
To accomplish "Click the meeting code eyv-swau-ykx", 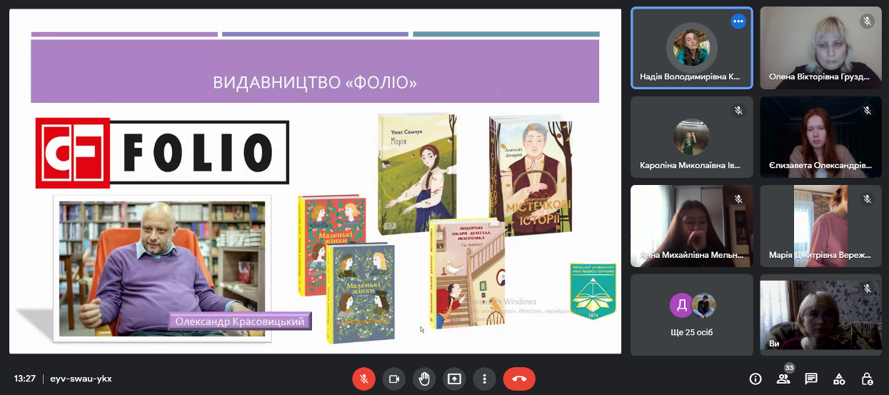I will tap(81, 379).
